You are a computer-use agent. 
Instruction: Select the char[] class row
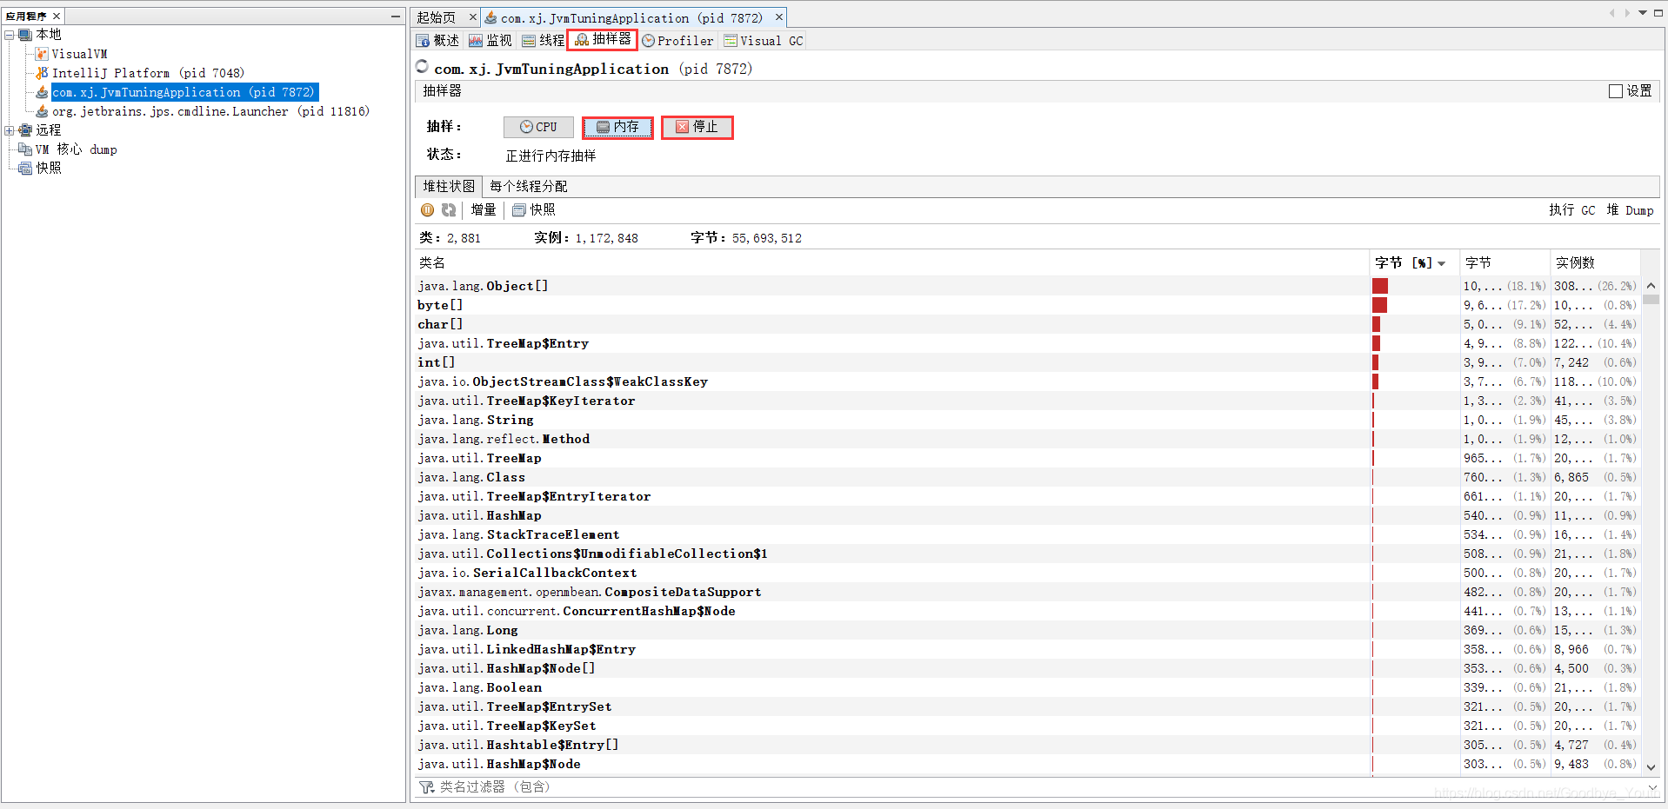click(1027, 324)
